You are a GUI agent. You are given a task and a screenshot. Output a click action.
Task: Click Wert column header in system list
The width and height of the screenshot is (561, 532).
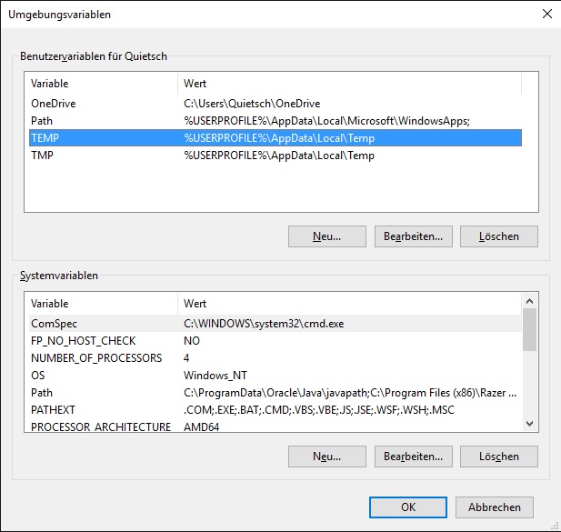(349, 304)
